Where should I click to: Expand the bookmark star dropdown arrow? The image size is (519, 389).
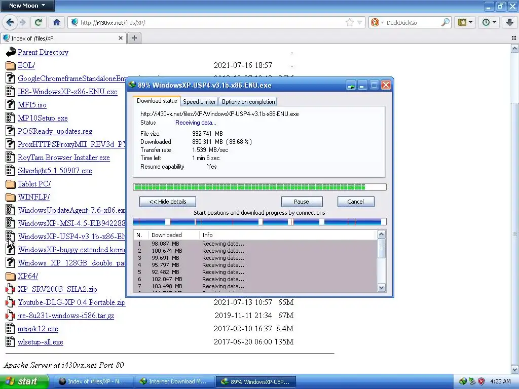360,22
